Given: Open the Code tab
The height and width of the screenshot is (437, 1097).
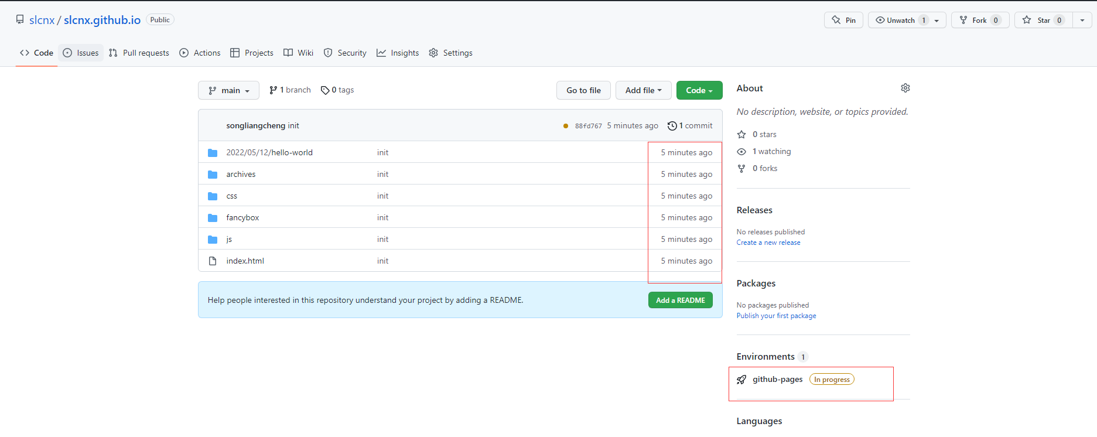Looking at the screenshot, I should click(x=36, y=53).
